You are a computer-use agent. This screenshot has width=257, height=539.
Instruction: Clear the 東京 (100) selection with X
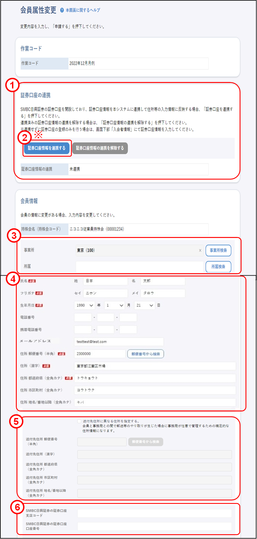(200, 251)
